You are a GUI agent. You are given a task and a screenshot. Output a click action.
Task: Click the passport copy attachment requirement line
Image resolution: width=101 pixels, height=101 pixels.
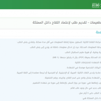67,83
